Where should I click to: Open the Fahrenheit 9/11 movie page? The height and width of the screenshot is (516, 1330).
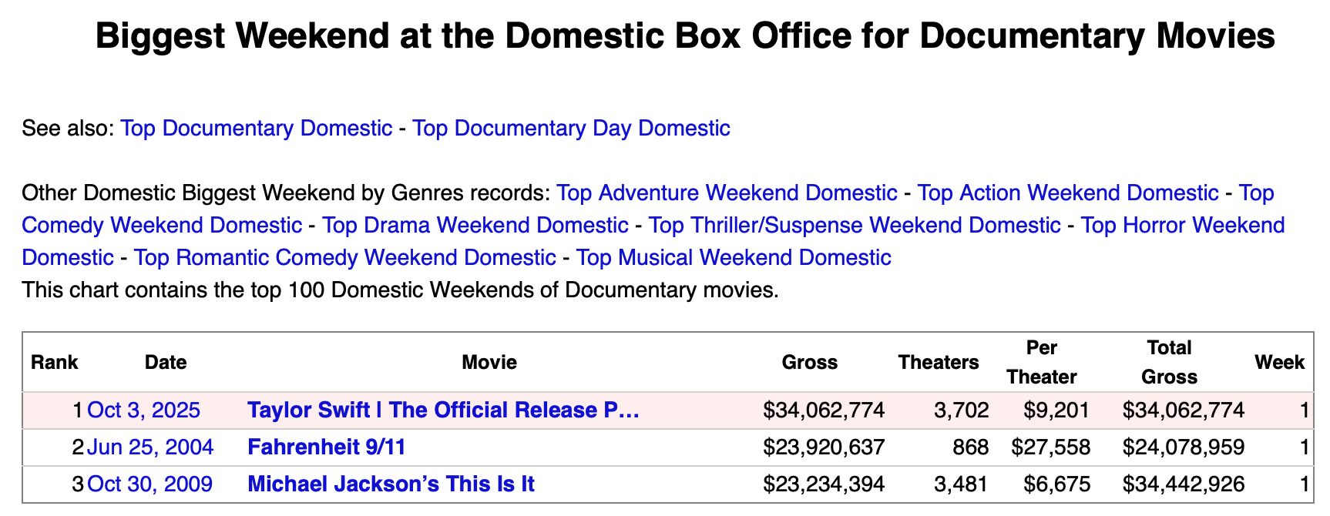point(326,447)
